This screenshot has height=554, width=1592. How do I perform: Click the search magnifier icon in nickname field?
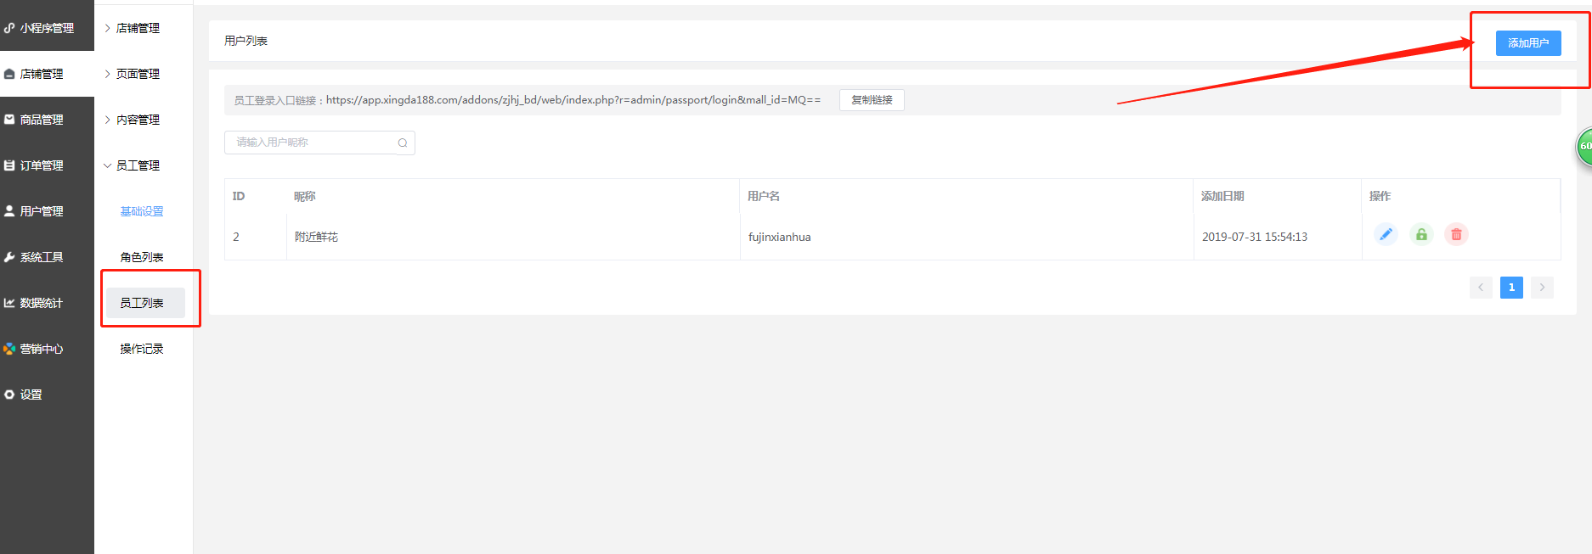pyautogui.click(x=403, y=143)
